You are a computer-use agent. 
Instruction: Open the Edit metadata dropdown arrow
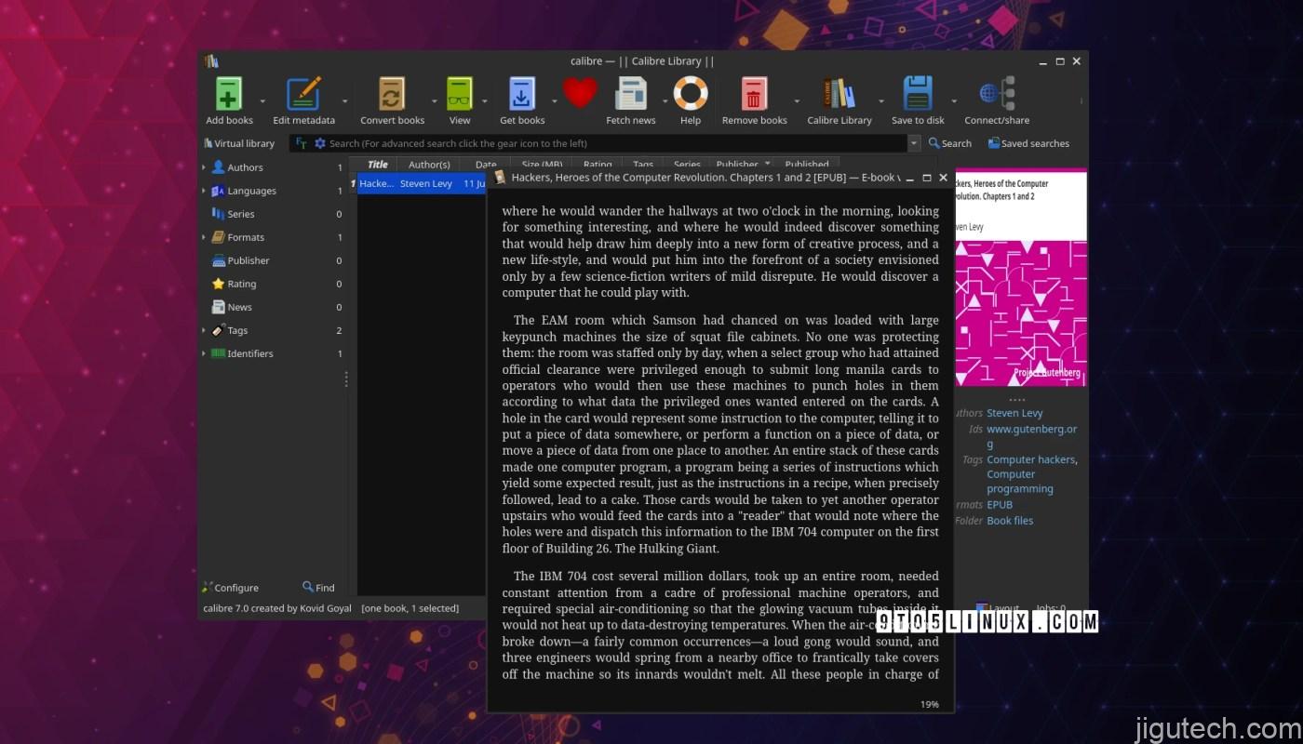pyautogui.click(x=344, y=100)
